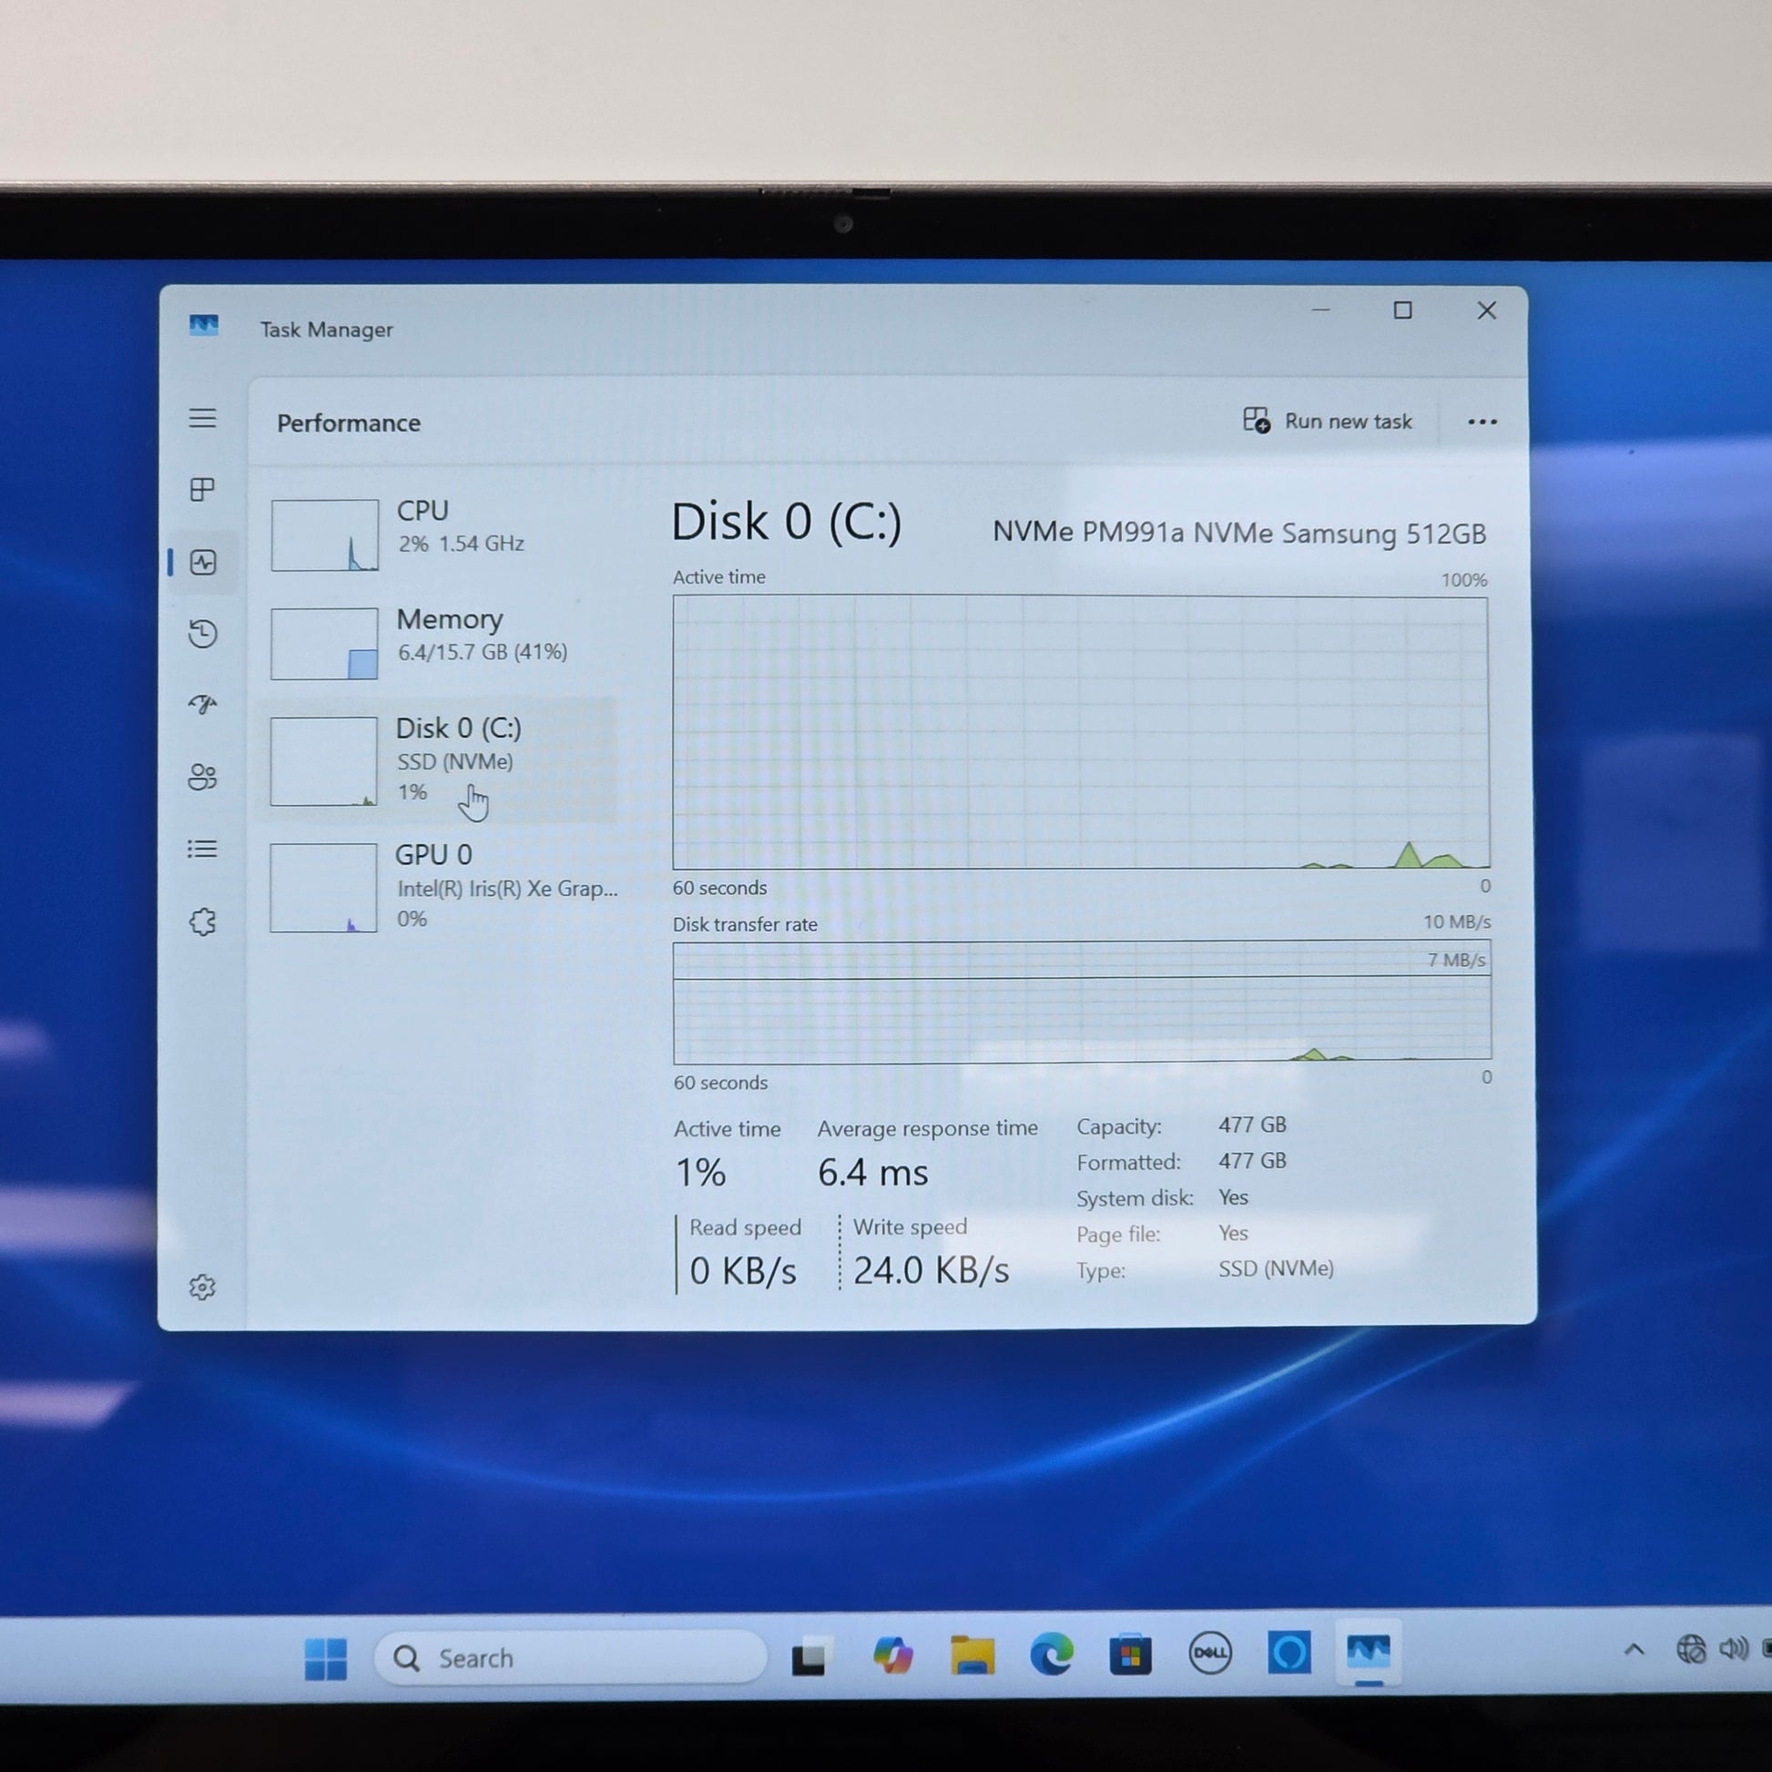The height and width of the screenshot is (1772, 1772).
Task: Expand the hamburger navigation menu
Action: (x=203, y=418)
